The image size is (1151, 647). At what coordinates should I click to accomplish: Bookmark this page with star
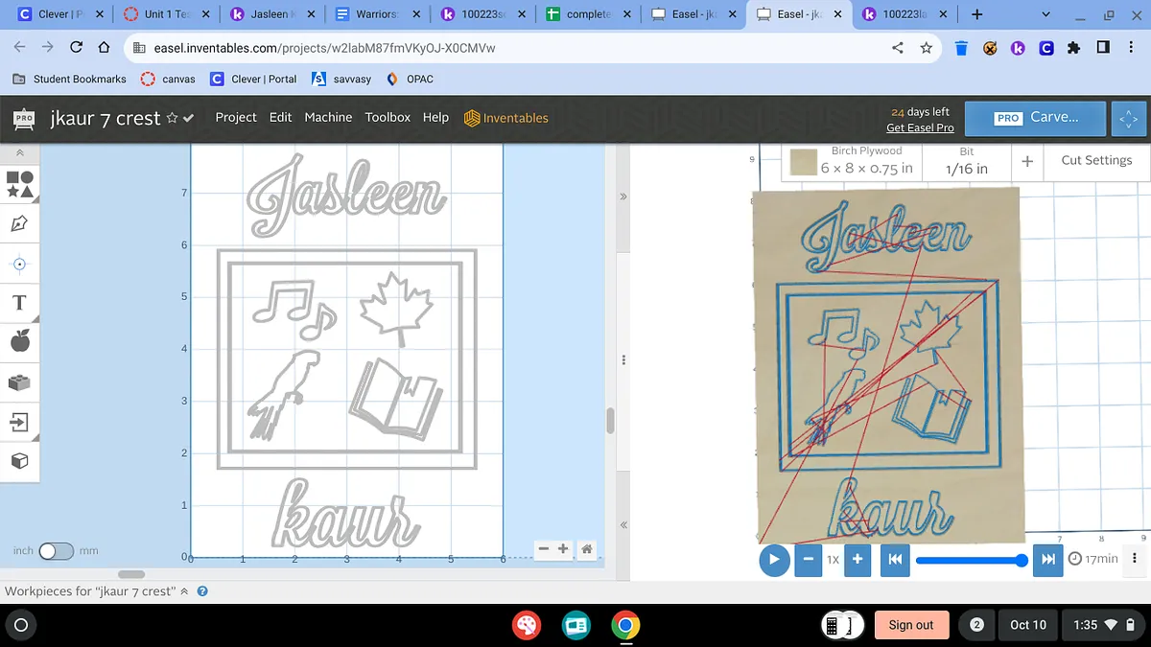926,48
